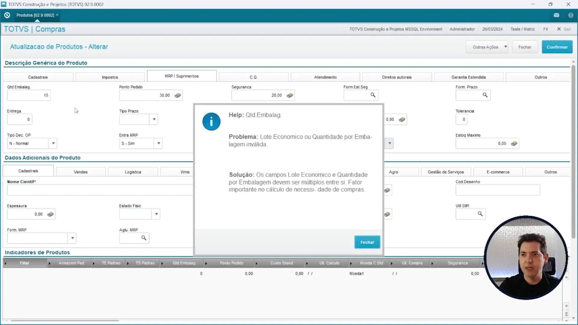The width and height of the screenshot is (578, 325).
Task: Open the Aglu. MRP search lookup
Action: (144, 238)
